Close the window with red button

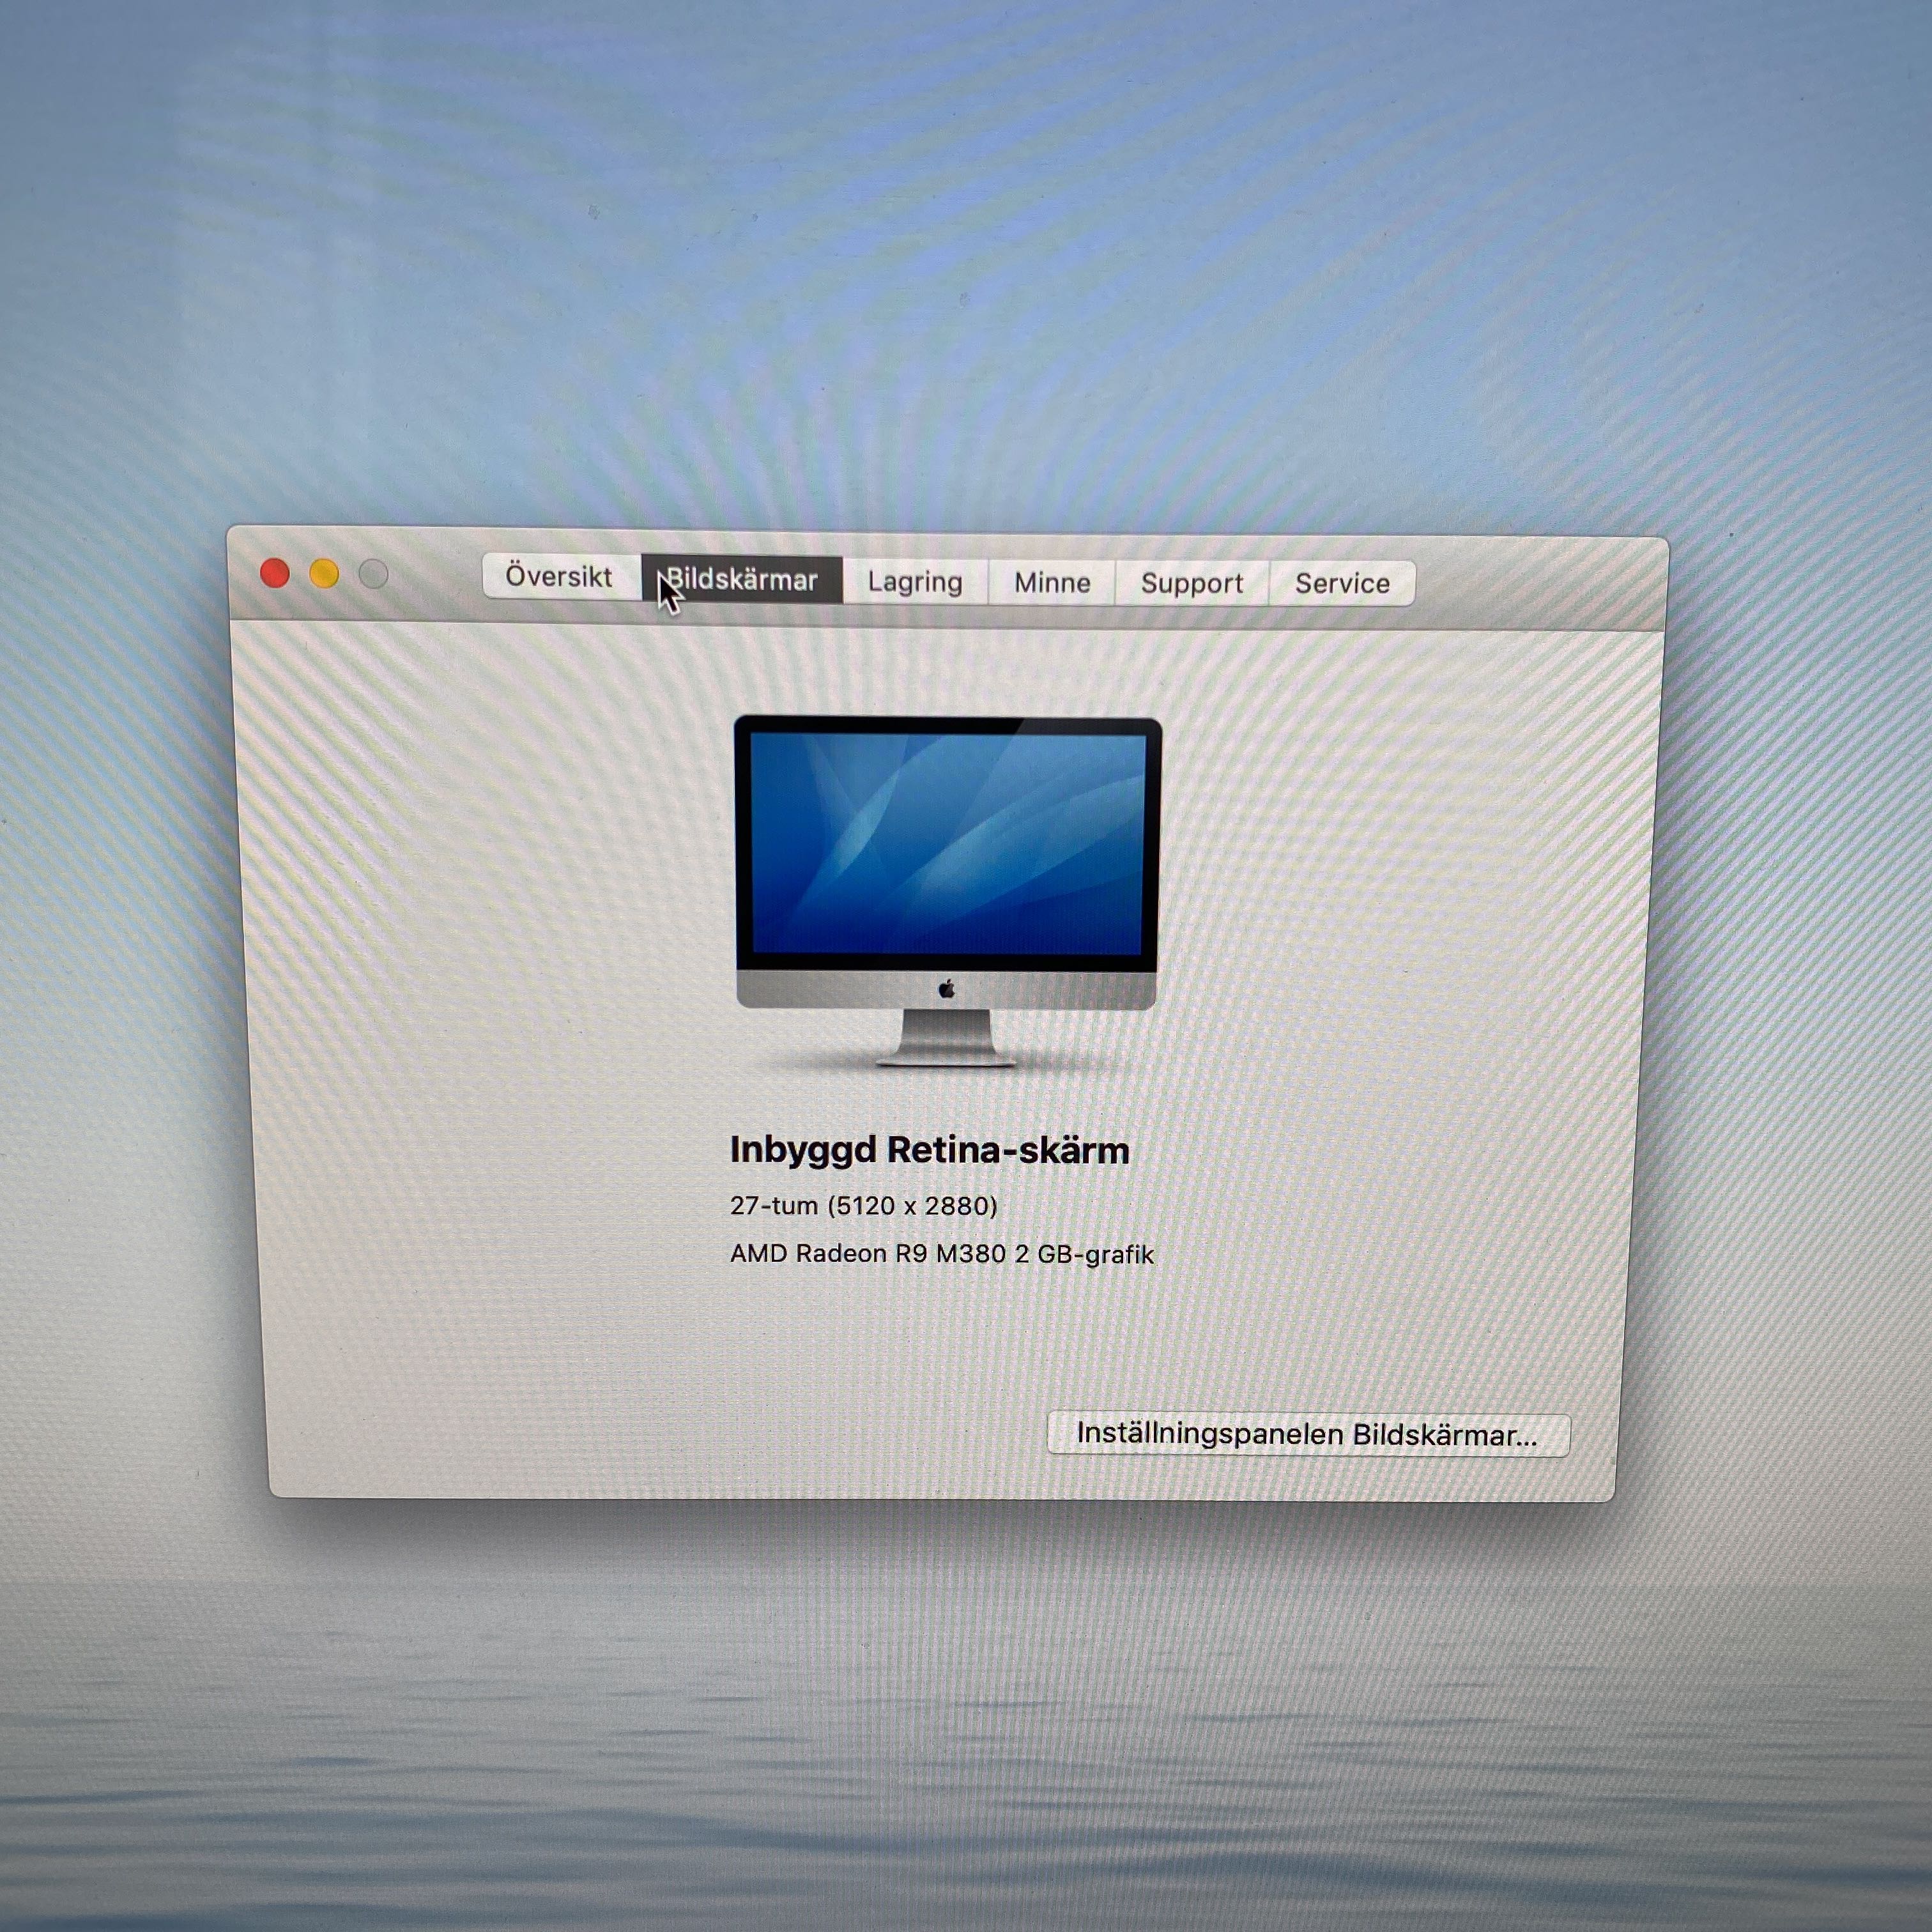point(275,573)
